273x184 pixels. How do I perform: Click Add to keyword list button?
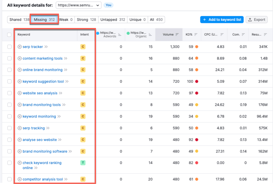pos(221,19)
